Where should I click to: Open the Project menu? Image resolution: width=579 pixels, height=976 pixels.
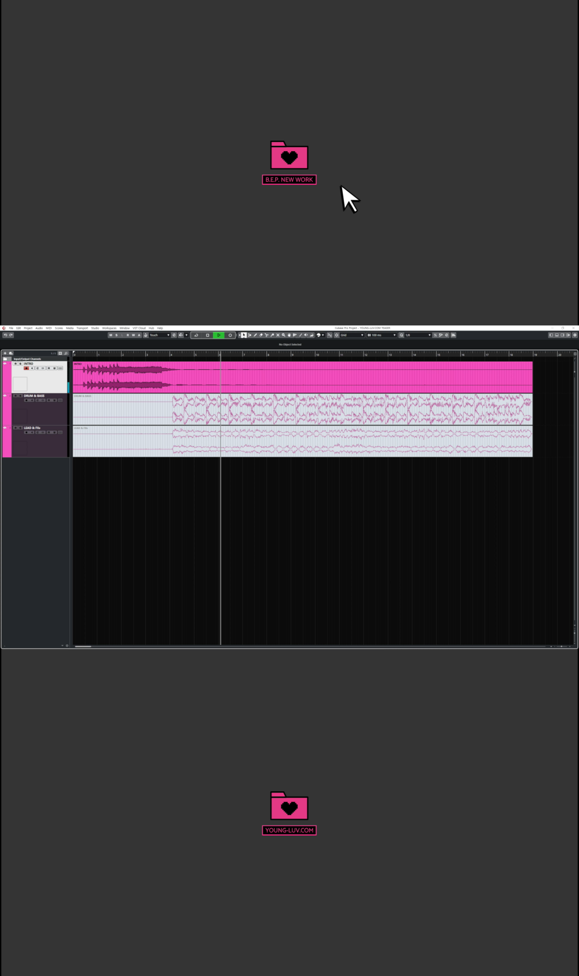[x=28, y=328]
